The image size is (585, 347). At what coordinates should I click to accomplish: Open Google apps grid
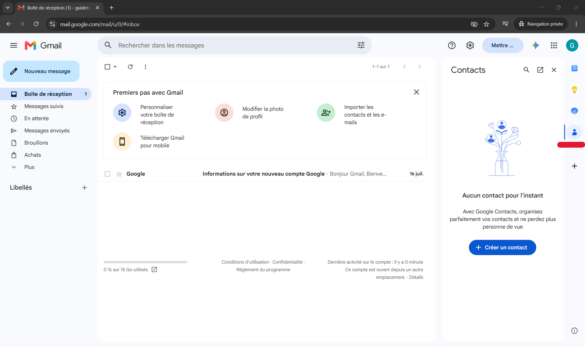point(554,45)
